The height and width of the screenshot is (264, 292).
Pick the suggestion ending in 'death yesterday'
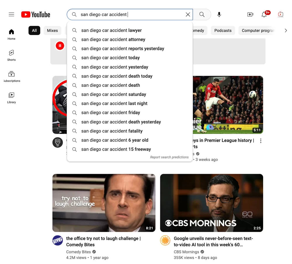click(130, 122)
